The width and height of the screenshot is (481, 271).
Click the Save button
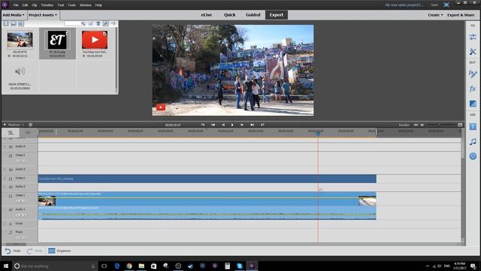coord(434,5)
